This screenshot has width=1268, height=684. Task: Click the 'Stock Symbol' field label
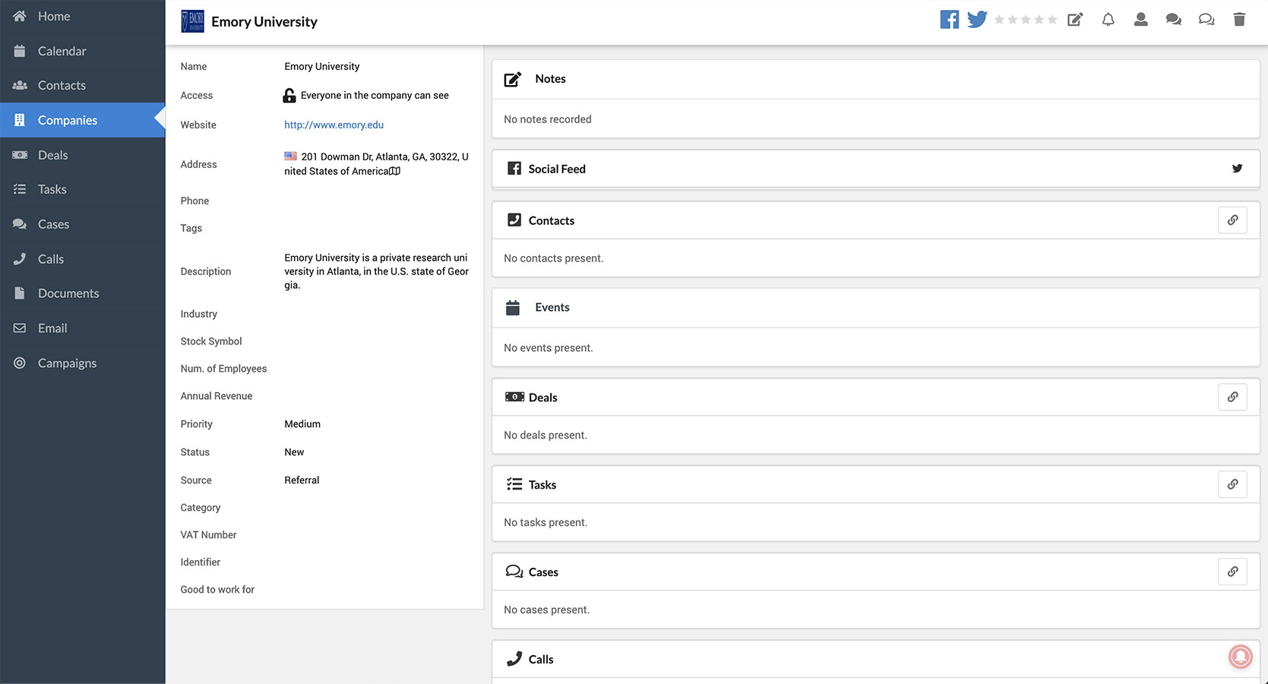pyautogui.click(x=211, y=341)
